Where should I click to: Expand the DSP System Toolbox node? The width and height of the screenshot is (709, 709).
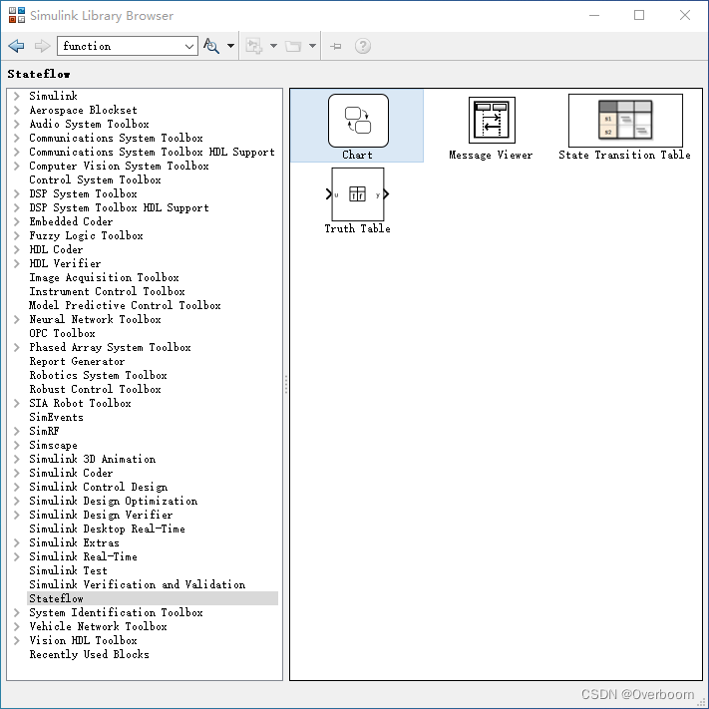17,194
